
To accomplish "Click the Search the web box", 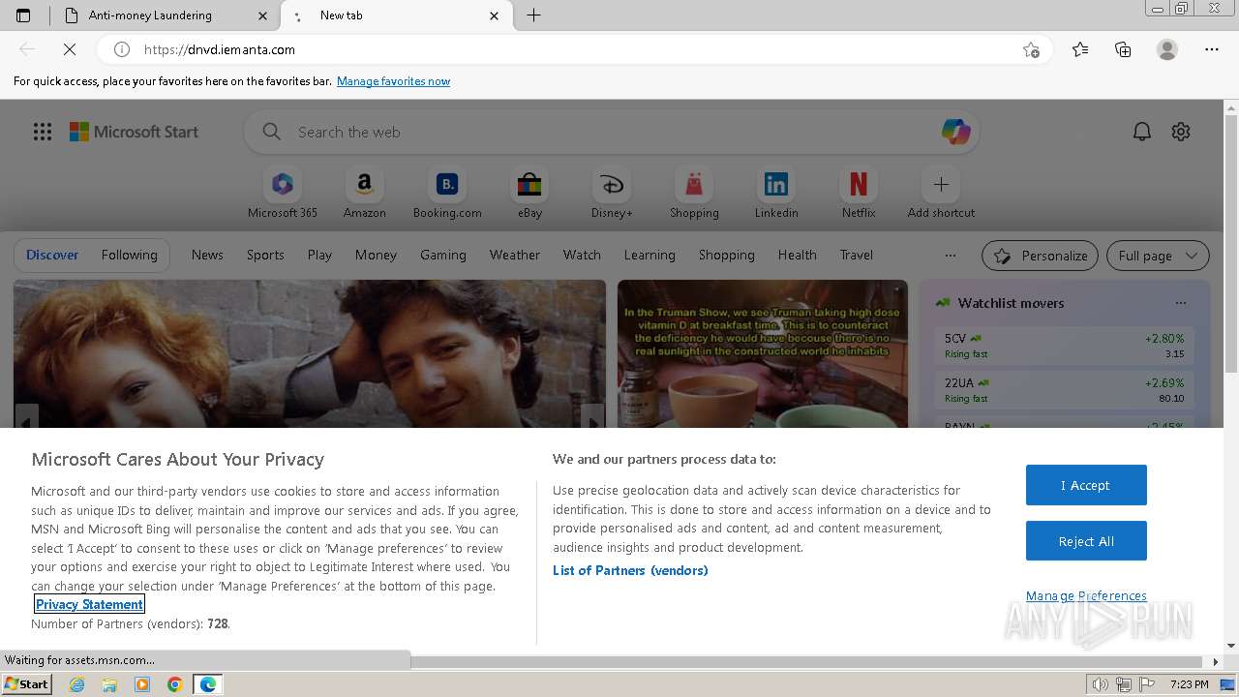I will [610, 133].
